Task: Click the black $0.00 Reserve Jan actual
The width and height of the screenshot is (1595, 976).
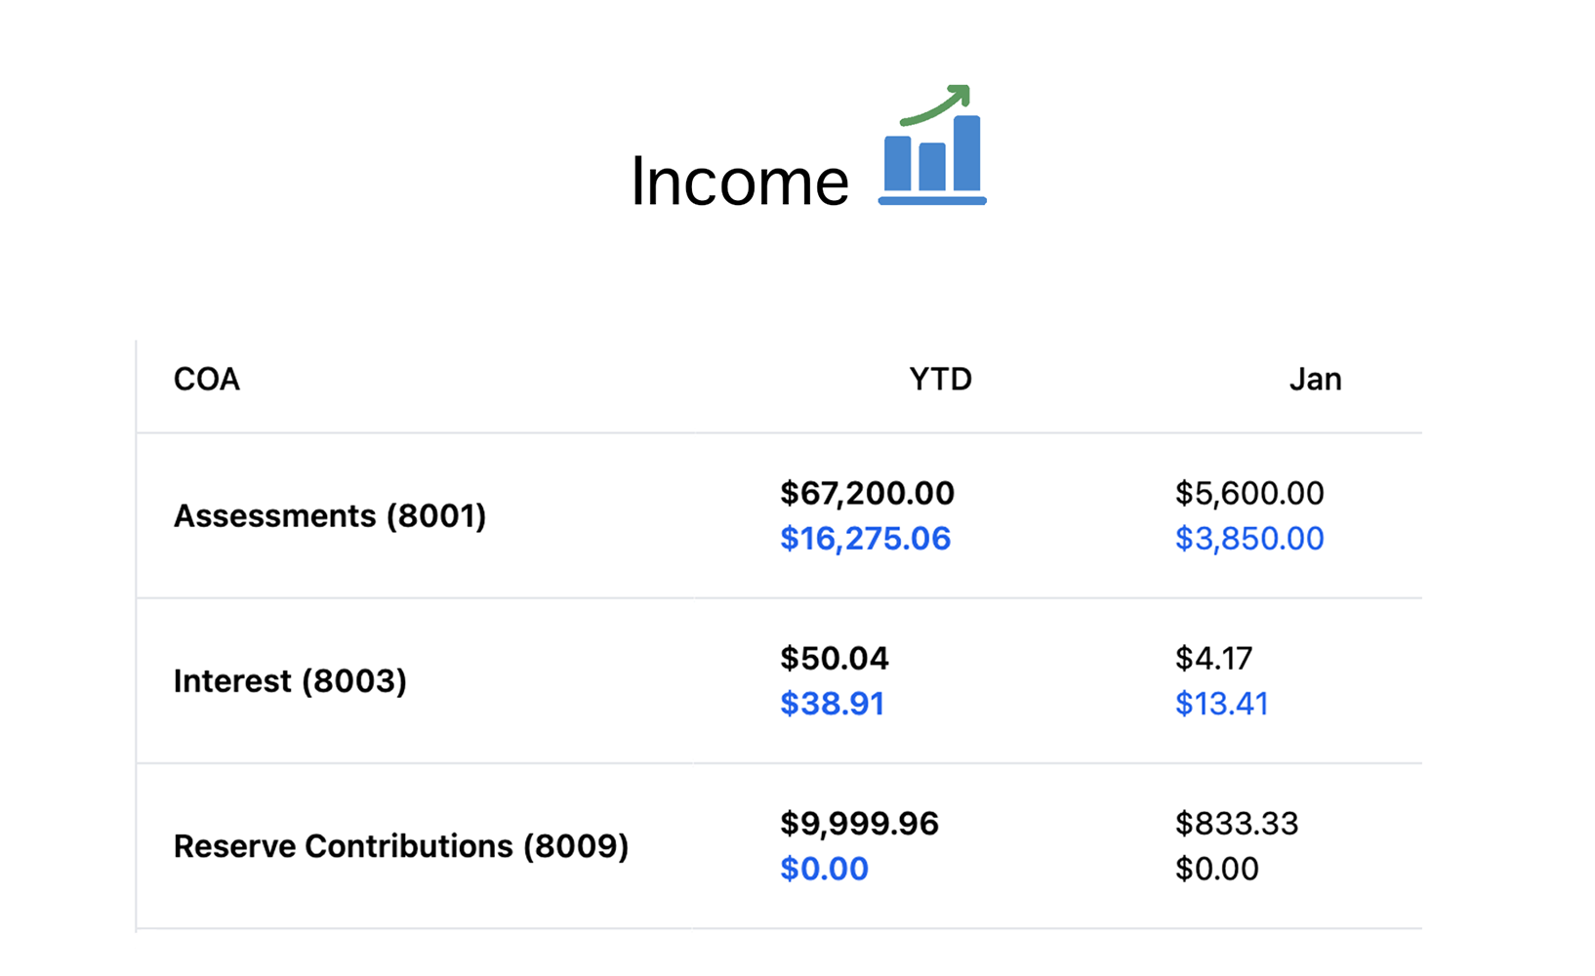Action: [1216, 869]
